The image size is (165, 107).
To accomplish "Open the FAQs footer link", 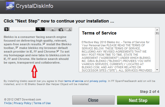I will 8,103.
